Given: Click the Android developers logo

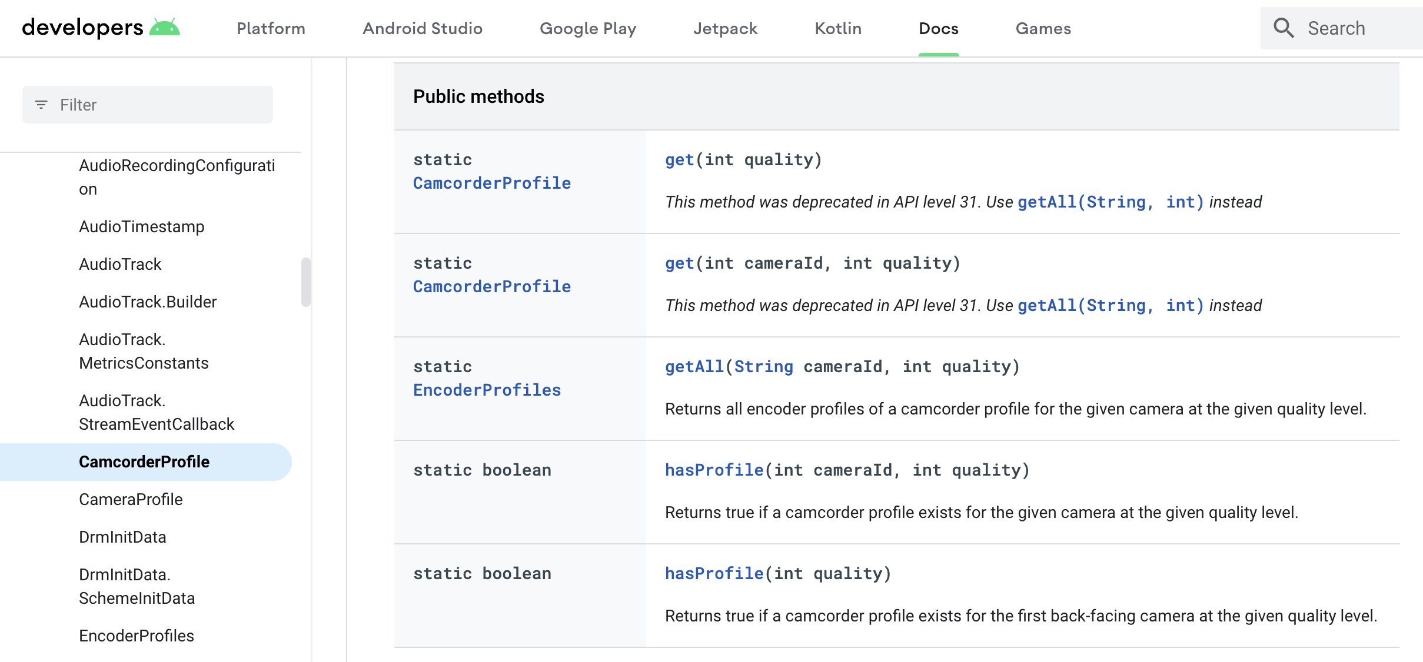Looking at the screenshot, I should [99, 27].
